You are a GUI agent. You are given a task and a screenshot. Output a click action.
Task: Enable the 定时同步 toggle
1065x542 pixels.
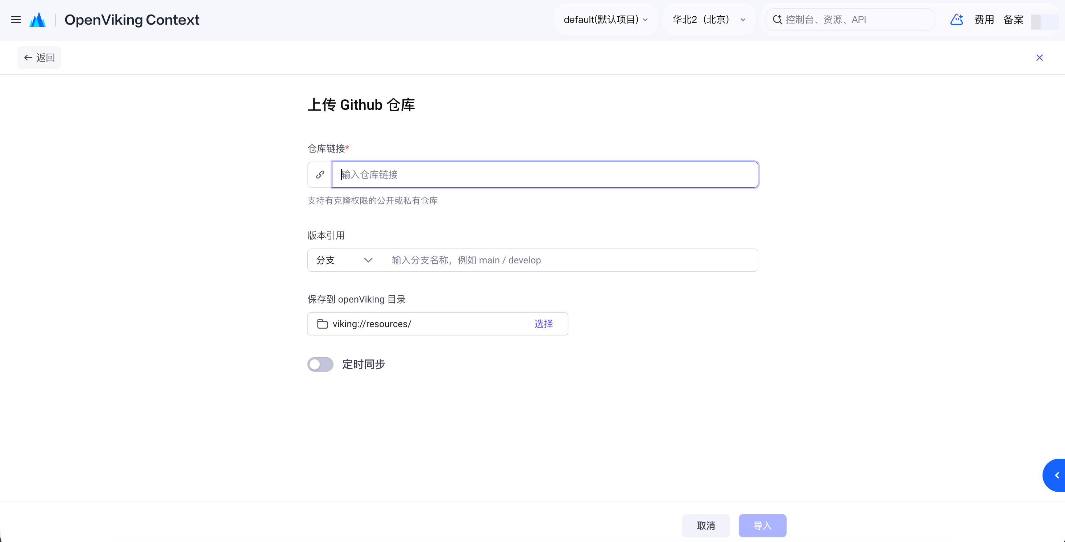pos(320,364)
